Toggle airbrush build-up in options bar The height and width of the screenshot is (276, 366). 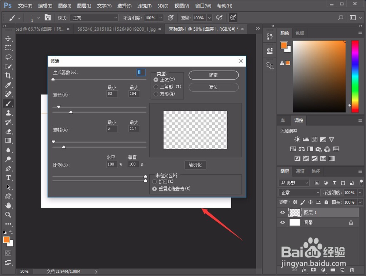click(x=219, y=18)
